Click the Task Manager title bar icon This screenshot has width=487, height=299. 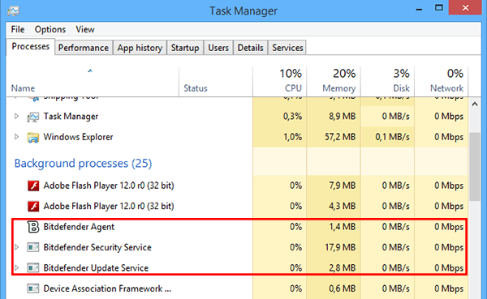point(13,11)
